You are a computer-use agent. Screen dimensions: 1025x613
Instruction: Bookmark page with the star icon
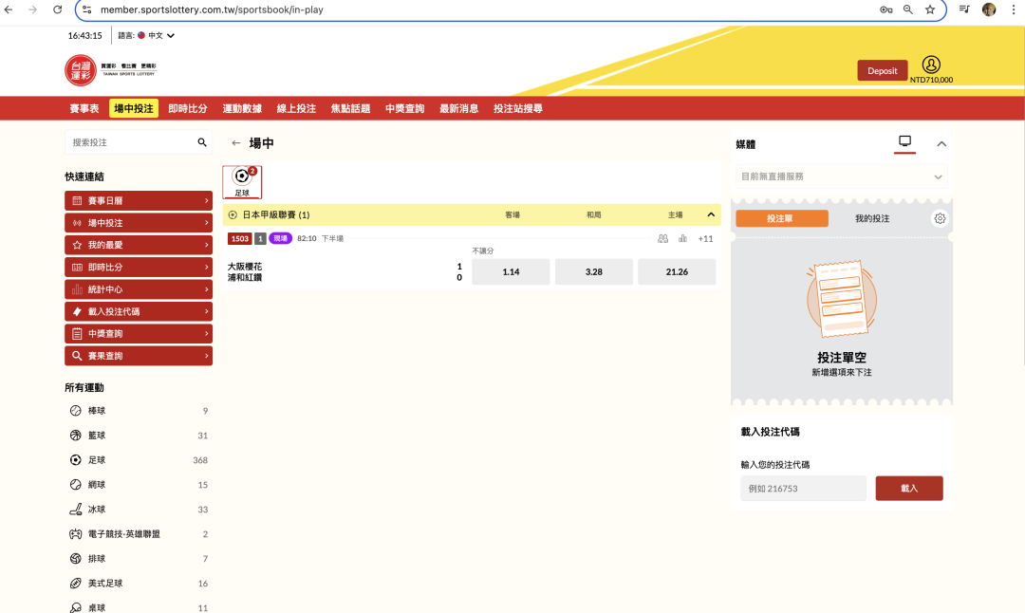929,9
